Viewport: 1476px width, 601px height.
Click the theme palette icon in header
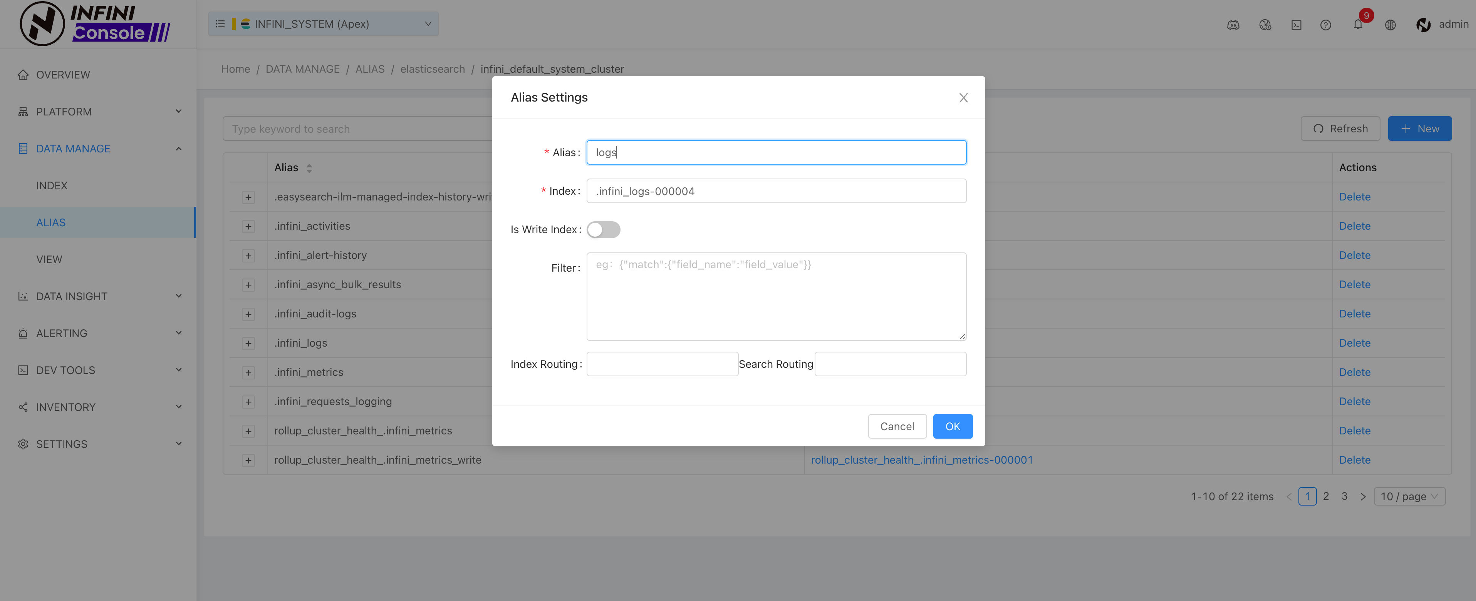coord(1265,25)
